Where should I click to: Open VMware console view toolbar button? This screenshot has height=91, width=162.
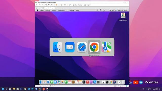[x=85, y=5]
